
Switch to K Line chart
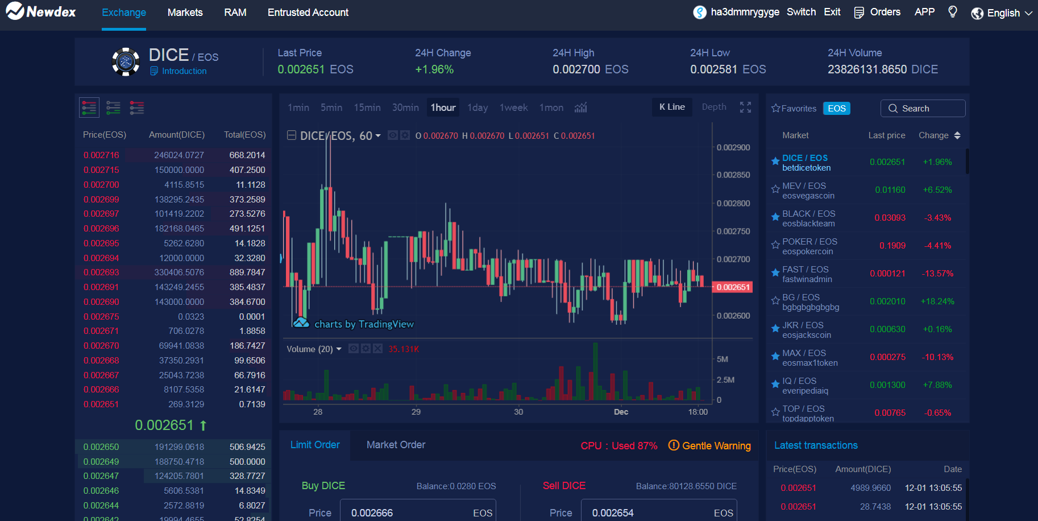pyautogui.click(x=672, y=107)
